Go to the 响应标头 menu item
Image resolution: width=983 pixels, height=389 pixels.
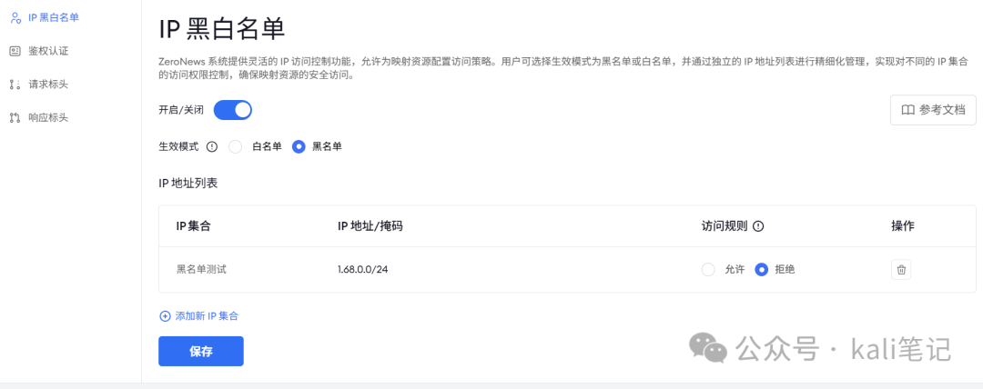(x=48, y=117)
